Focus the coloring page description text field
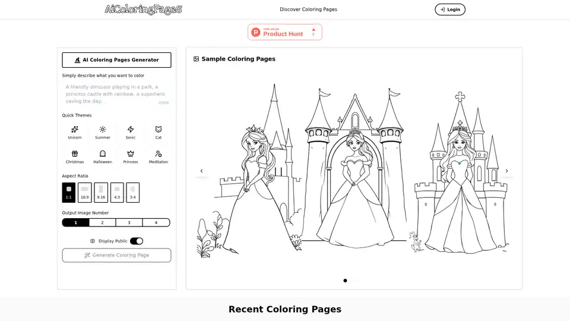This screenshot has width=570, height=321. (116, 93)
